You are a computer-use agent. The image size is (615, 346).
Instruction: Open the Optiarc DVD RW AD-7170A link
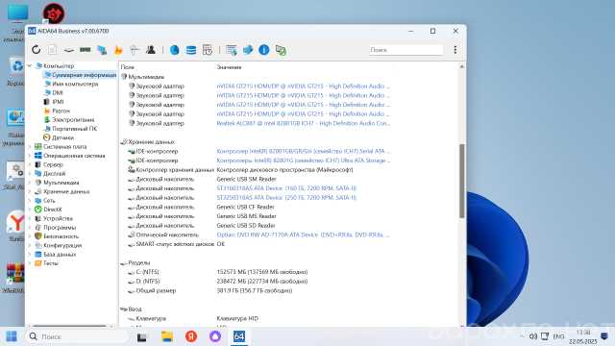(x=304, y=235)
